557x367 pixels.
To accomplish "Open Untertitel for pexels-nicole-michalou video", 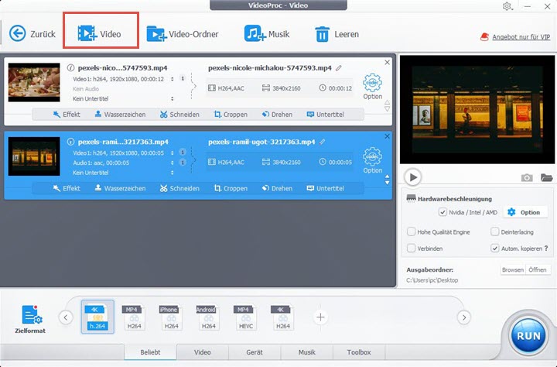I will (x=326, y=115).
